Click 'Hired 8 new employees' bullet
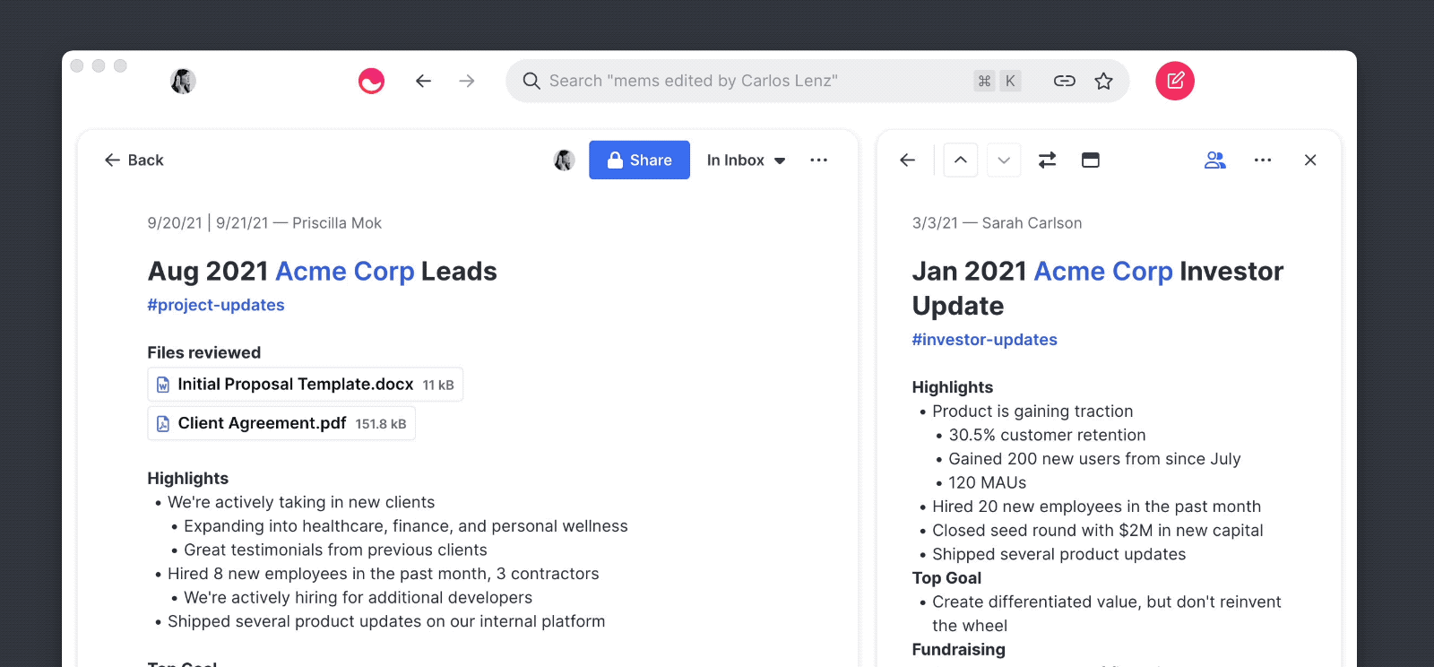 383,574
